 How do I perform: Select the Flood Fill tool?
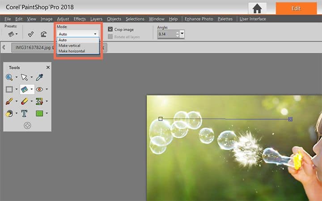[x=9, y=113]
